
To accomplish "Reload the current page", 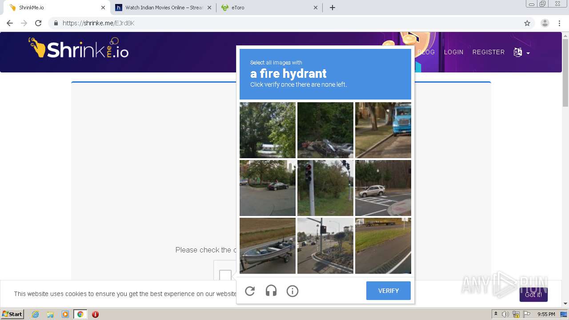I will point(38,23).
